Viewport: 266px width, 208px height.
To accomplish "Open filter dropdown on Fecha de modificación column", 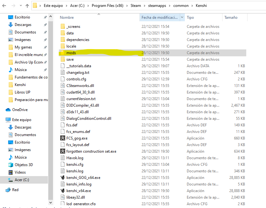I will click(x=182, y=17).
